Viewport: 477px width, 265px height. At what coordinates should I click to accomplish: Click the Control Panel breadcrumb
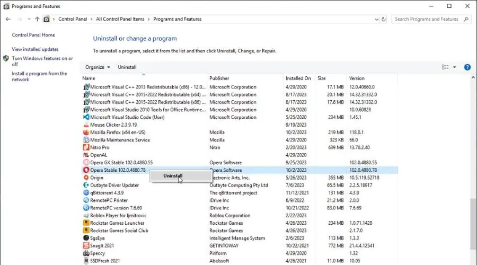tap(73, 19)
